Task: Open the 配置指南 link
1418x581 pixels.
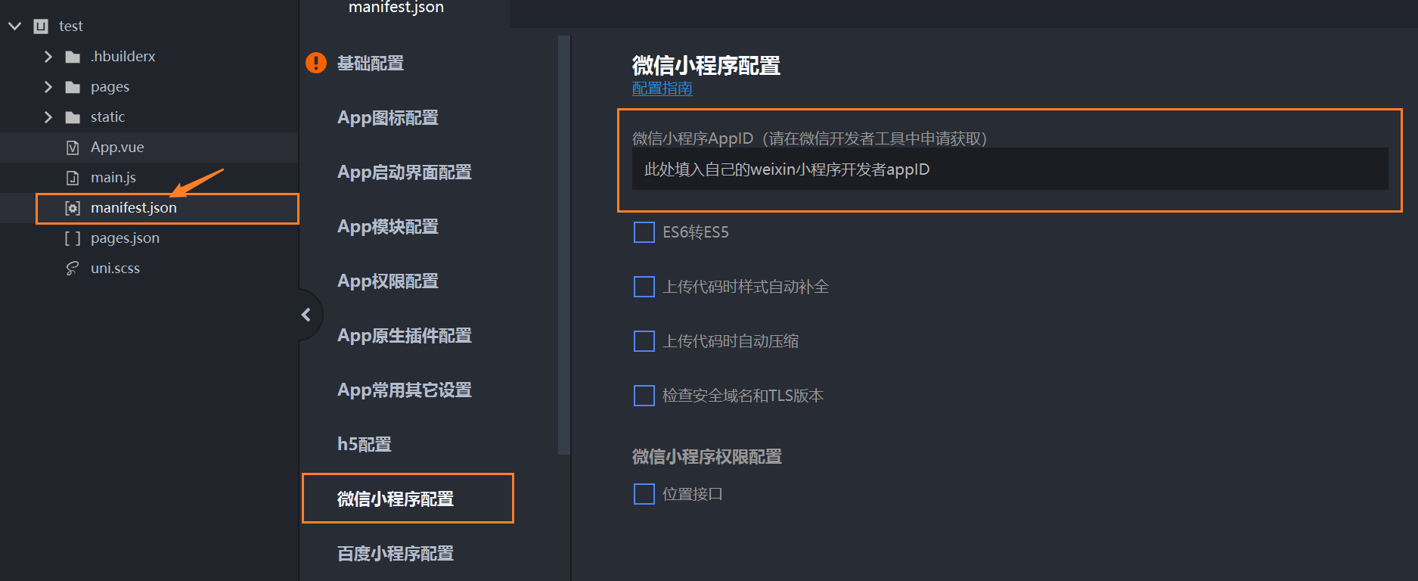Action: [662, 88]
